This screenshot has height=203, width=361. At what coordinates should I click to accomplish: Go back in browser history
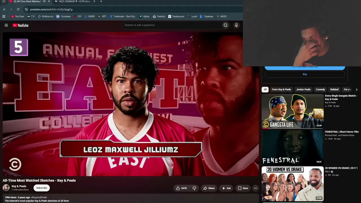click(4, 9)
